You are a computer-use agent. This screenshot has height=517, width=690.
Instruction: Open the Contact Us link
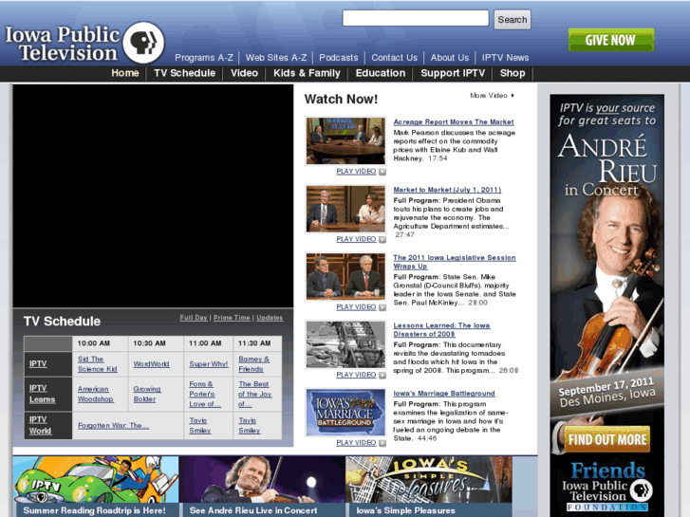394,58
